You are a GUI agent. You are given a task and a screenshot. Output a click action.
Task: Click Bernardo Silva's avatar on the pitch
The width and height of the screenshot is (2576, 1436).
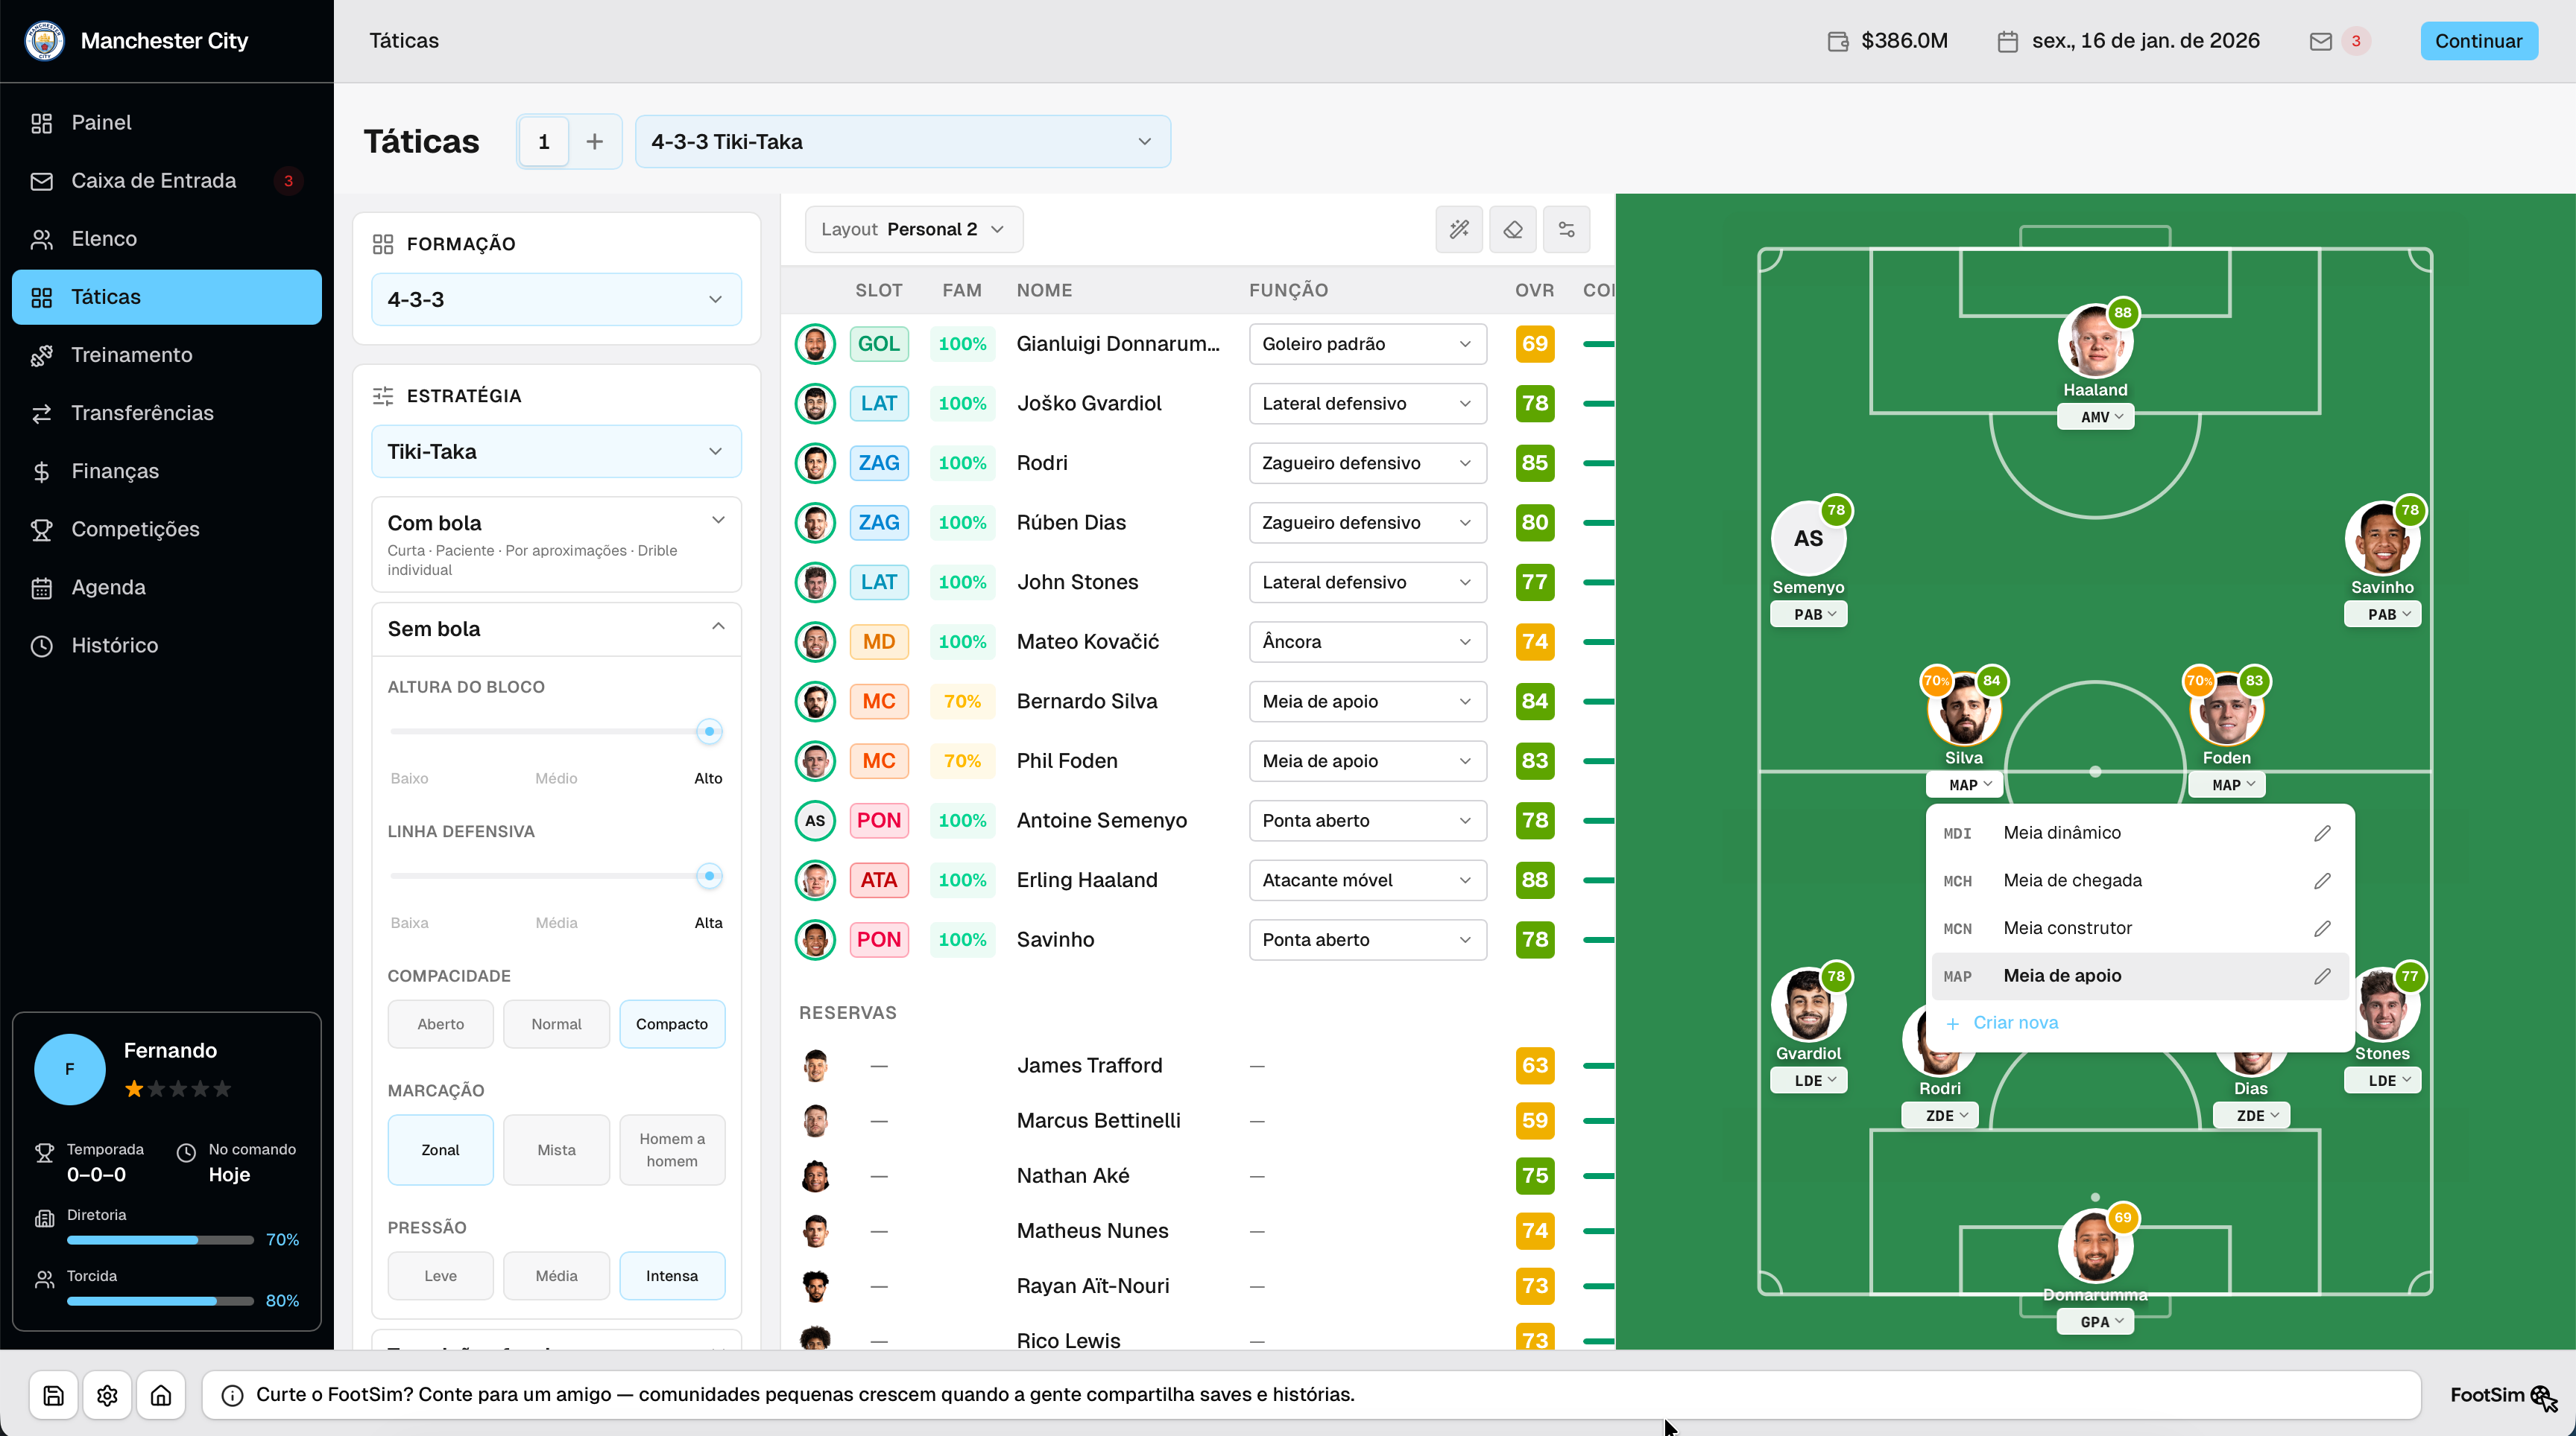(1964, 710)
